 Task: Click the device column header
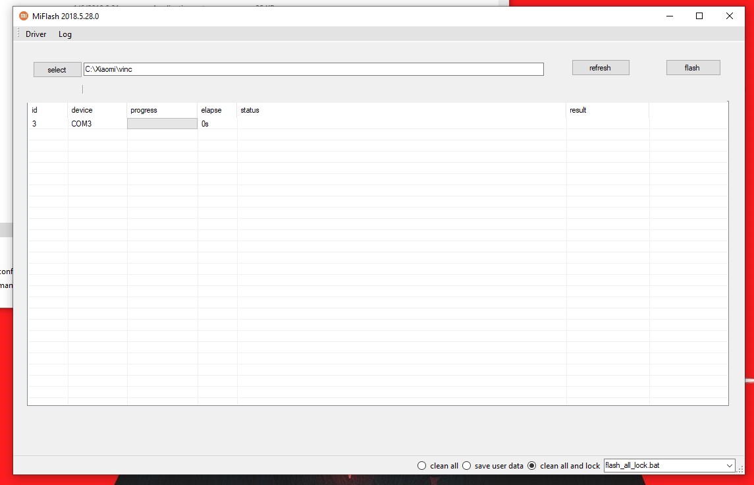[x=97, y=110]
